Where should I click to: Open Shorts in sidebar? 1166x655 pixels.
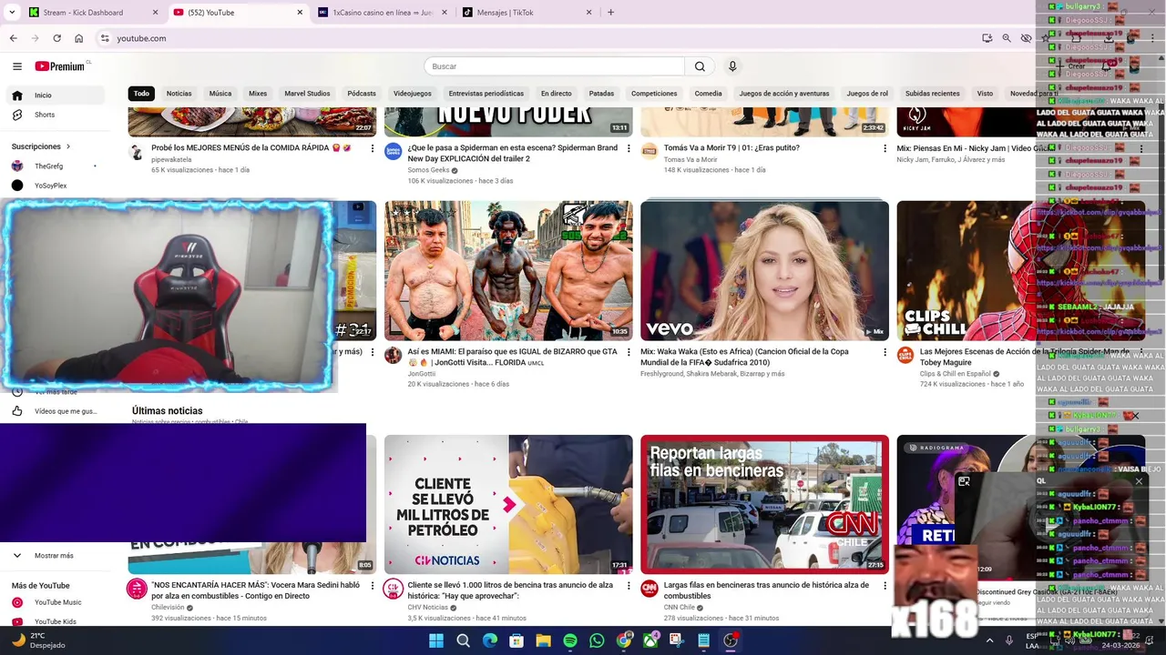(55, 115)
